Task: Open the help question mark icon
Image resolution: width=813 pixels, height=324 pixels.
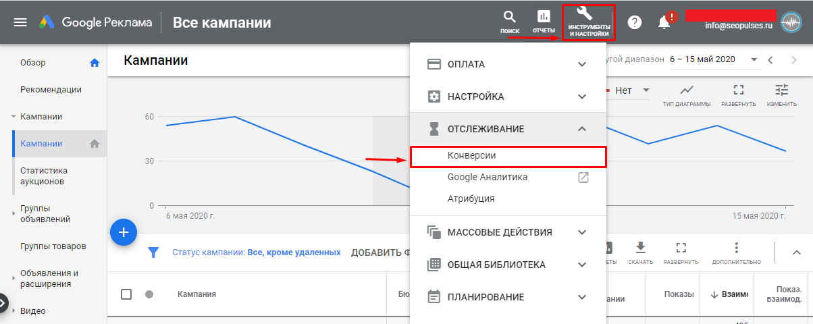Action: [x=635, y=22]
